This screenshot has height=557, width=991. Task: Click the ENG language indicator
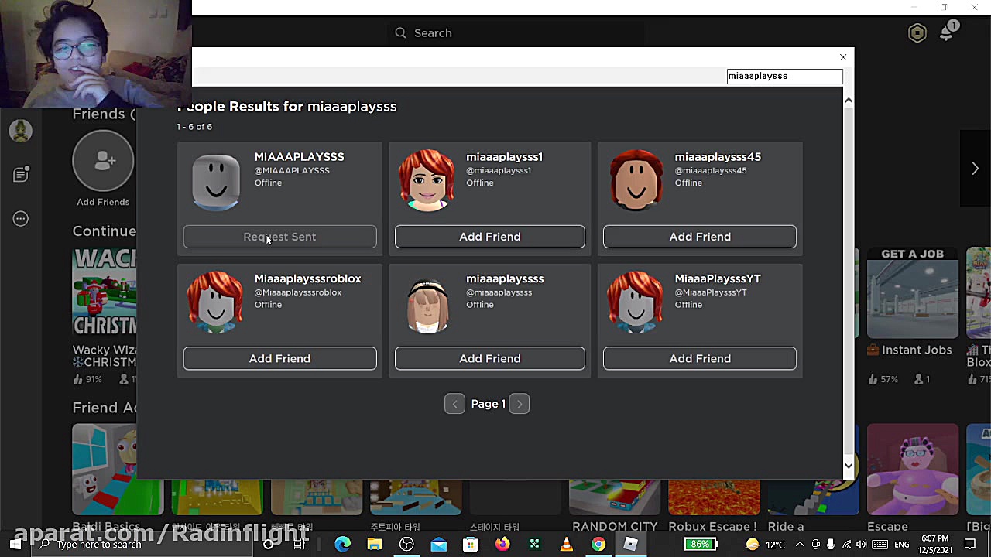click(x=903, y=545)
